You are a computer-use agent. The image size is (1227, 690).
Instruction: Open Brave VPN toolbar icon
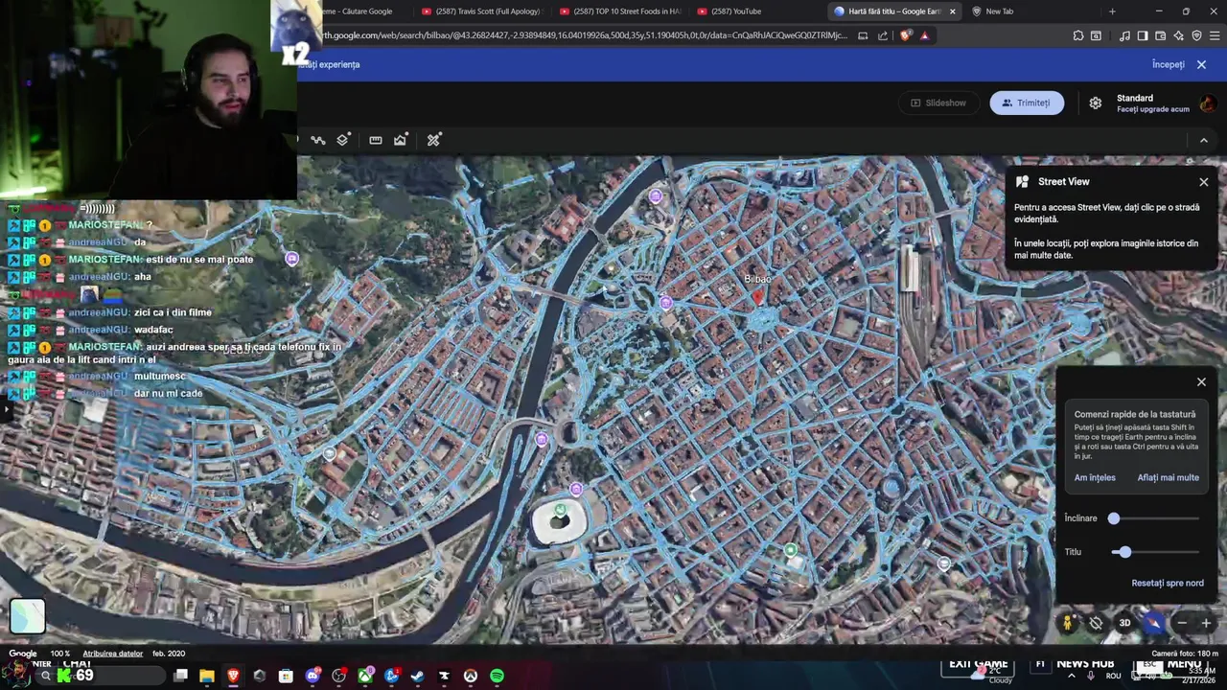1197,35
